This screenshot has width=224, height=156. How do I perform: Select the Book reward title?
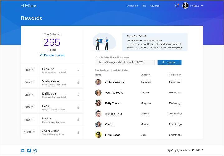tap(45, 106)
